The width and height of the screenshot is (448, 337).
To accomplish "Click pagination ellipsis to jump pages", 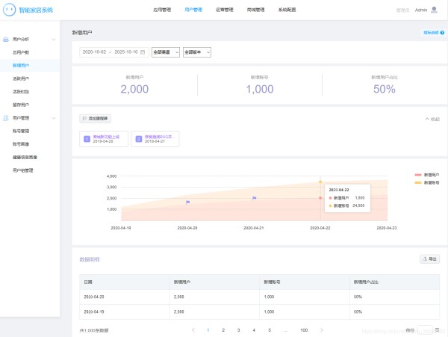I will 285,330.
